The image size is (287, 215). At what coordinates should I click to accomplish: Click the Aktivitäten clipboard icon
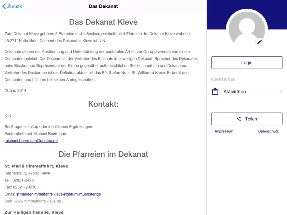215,92
